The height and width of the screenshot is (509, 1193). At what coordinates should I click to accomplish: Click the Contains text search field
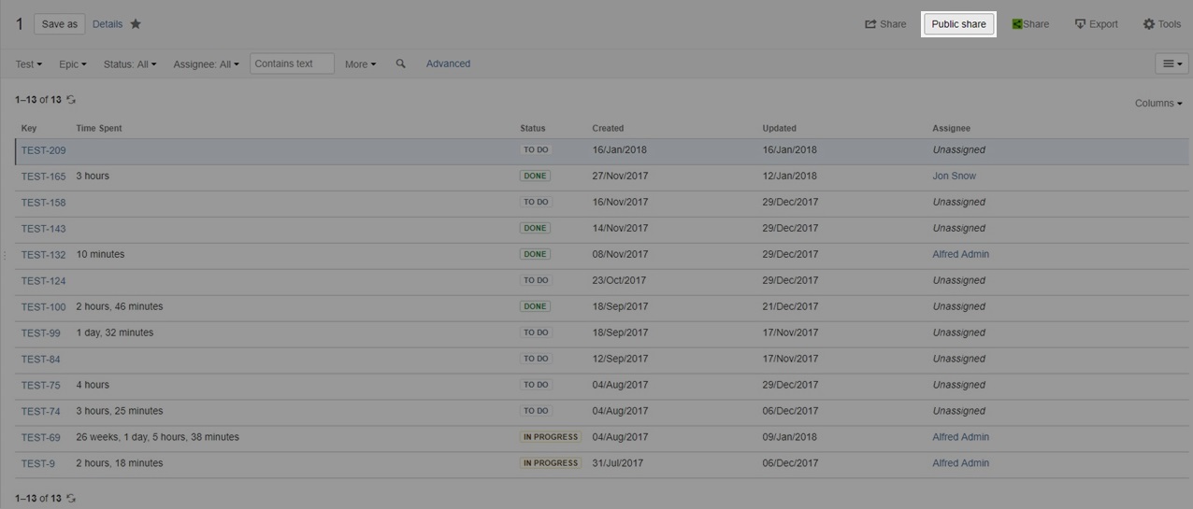click(291, 64)
